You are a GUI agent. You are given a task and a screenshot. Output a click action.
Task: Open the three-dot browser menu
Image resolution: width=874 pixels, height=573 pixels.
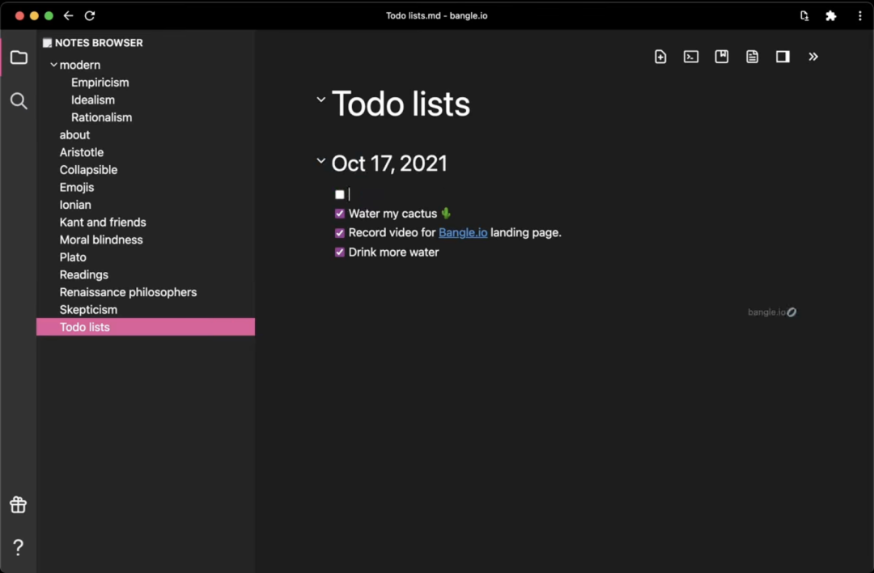[x=860, y=15]
